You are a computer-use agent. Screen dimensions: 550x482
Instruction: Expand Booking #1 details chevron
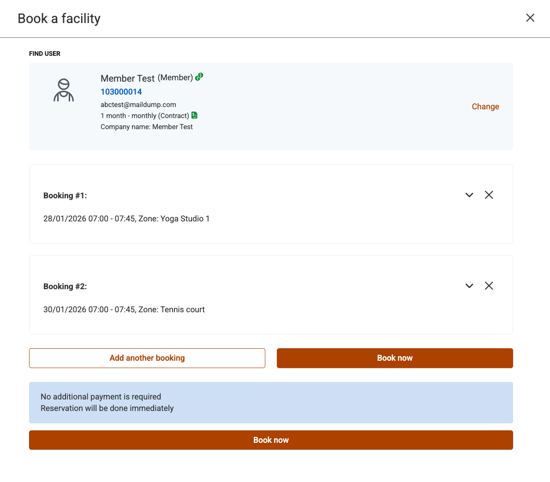[x=469, y=195]
